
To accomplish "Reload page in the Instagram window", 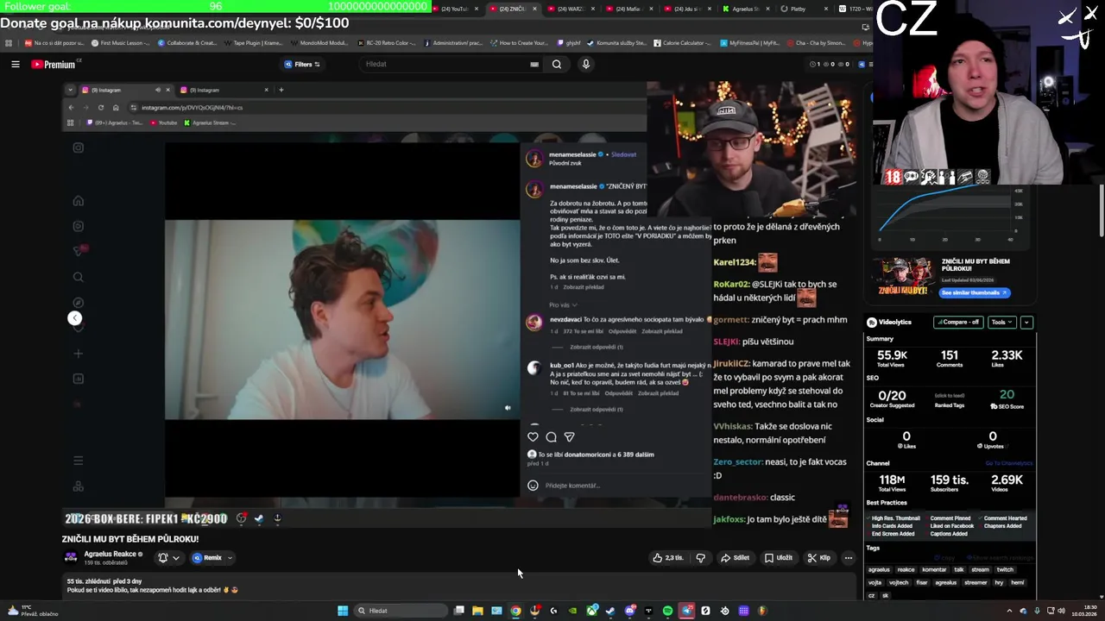I will 100,108.
